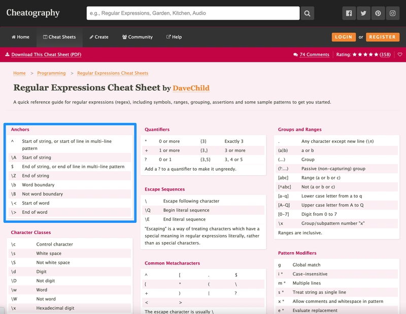
Task: Click the Common Metacharacters heading
Action: [172, 263]
